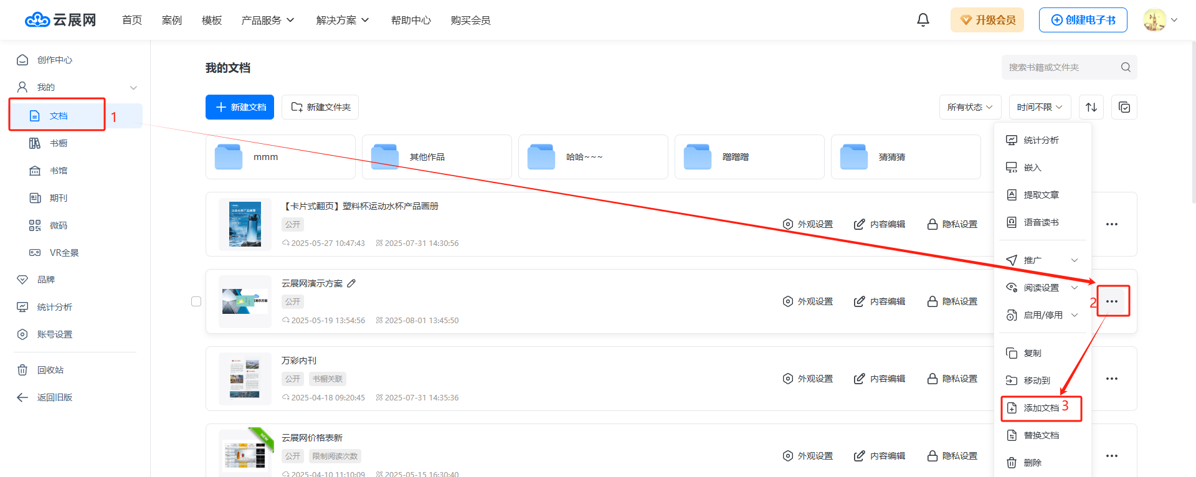Select 添加文档 in the context menu
The width and height of the screenshot is (1196, 477).
(1041, 408)
